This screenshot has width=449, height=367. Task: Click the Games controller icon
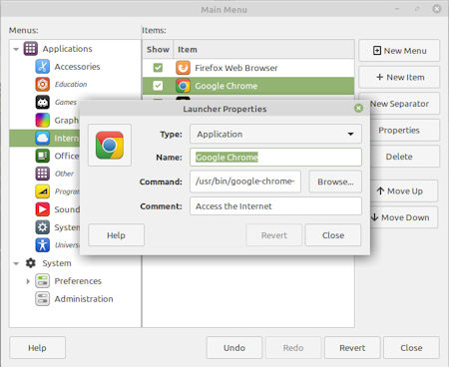43,102
